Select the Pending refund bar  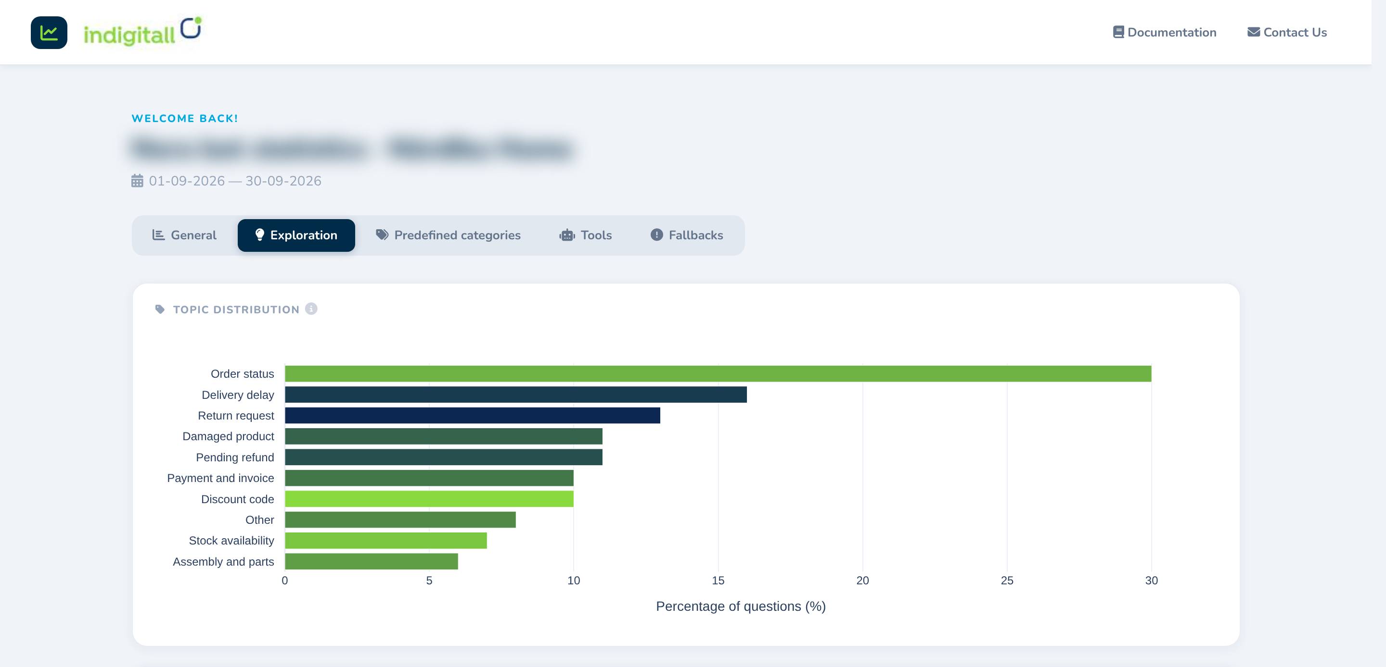coord(444,457)
